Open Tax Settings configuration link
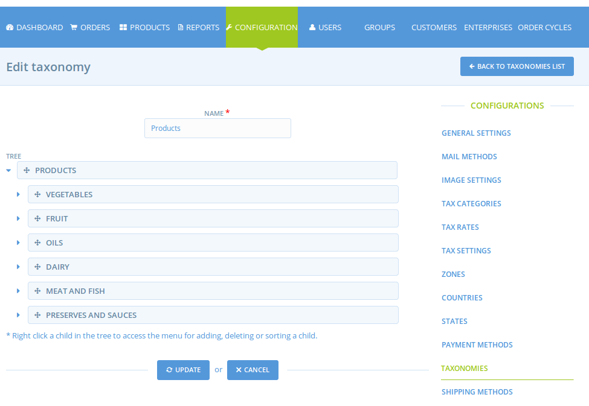The image size is (589, 406). coord(466,250)
